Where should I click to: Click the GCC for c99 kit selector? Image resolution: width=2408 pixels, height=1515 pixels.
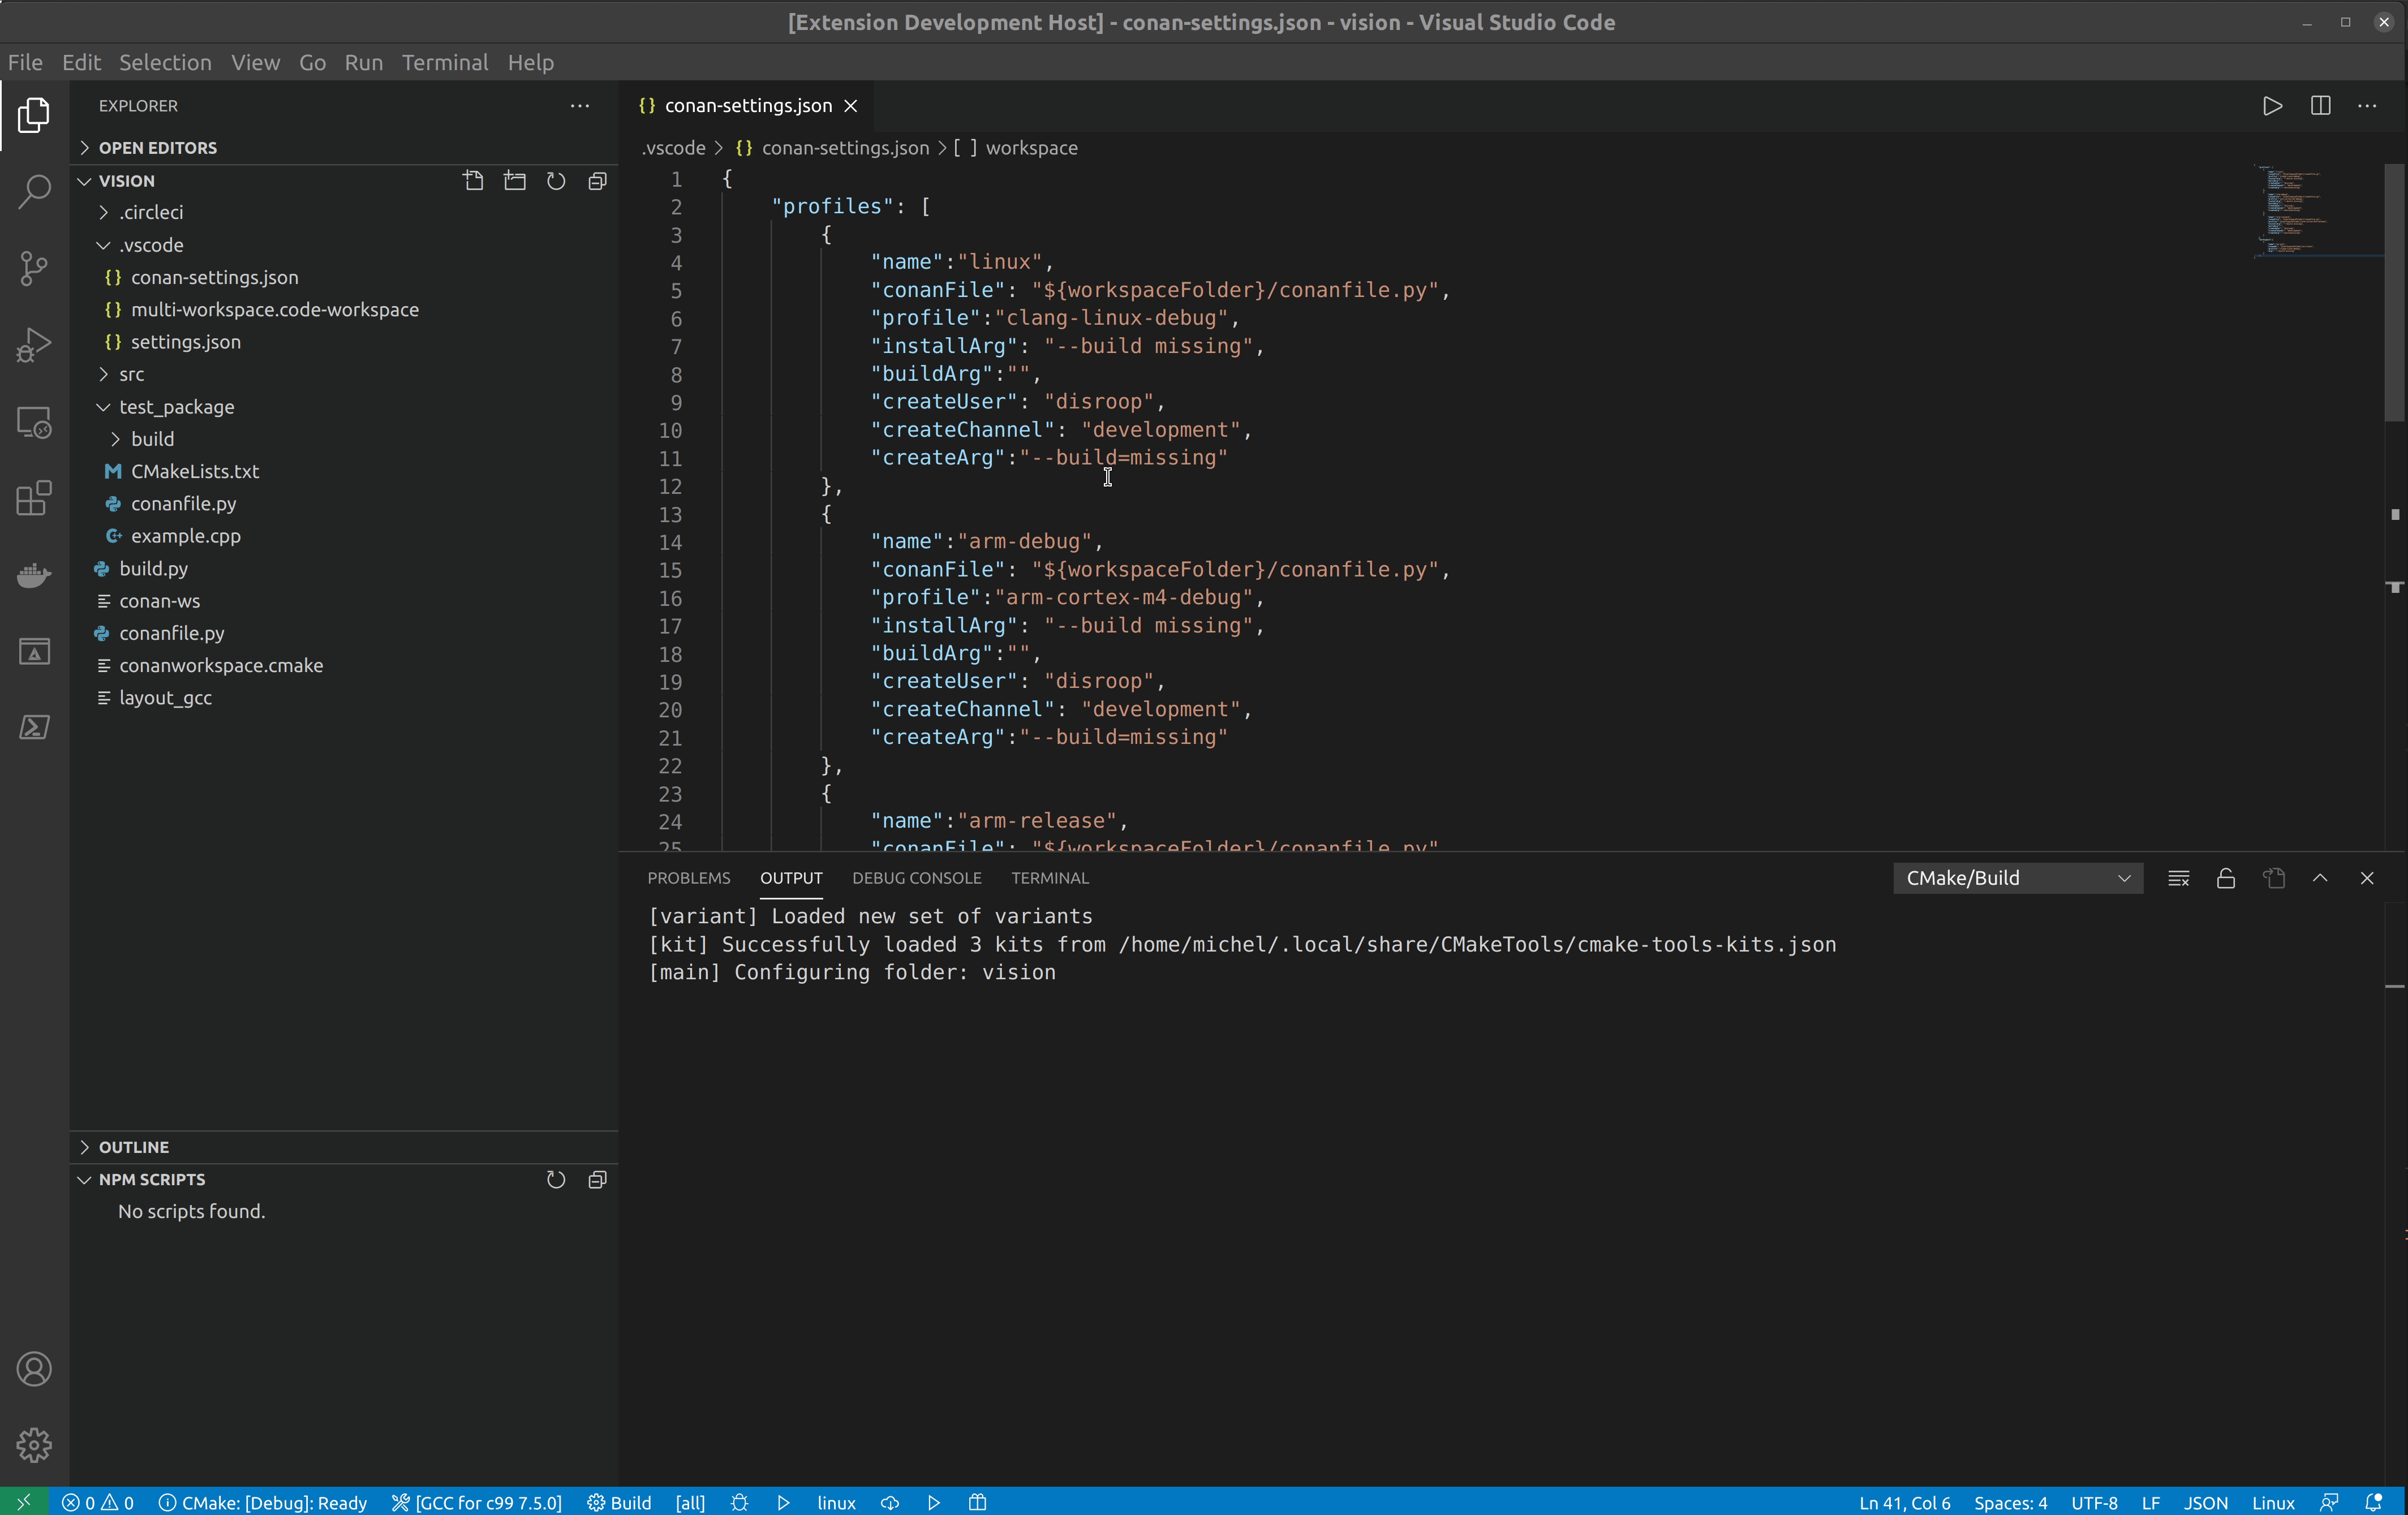[x=477, y=1502]
